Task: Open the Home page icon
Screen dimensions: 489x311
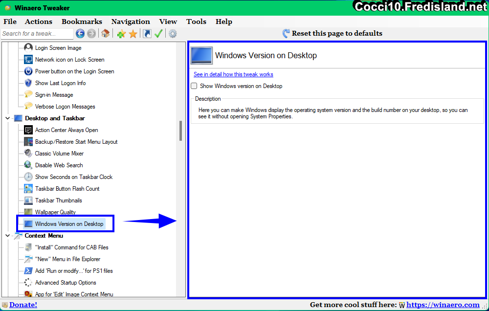Action: 106,33
